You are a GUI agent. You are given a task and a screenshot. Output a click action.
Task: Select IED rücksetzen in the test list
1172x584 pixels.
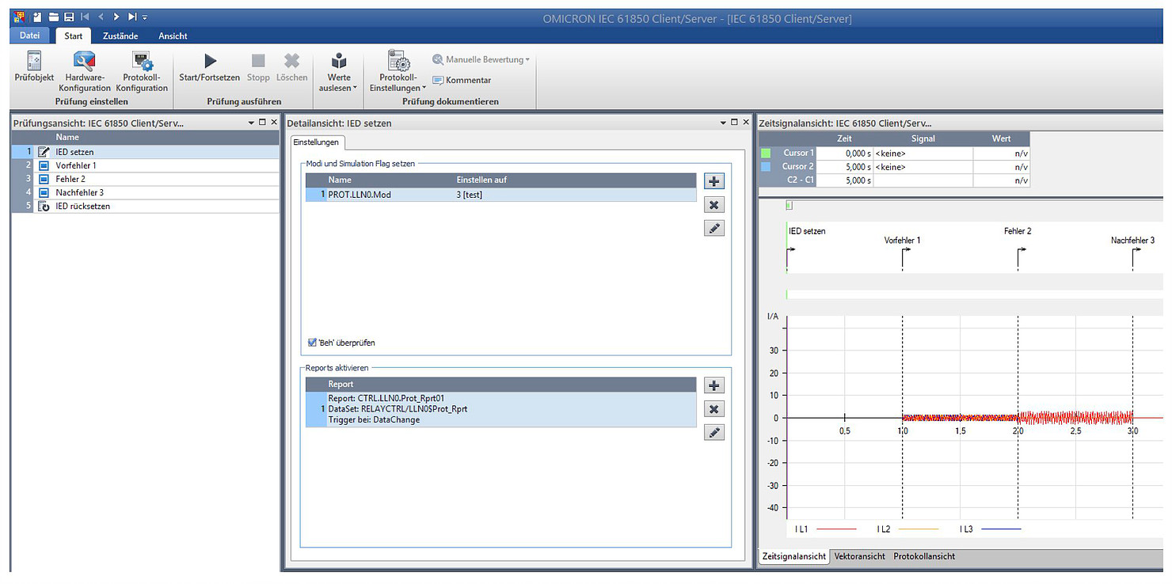tap(82, 206)
